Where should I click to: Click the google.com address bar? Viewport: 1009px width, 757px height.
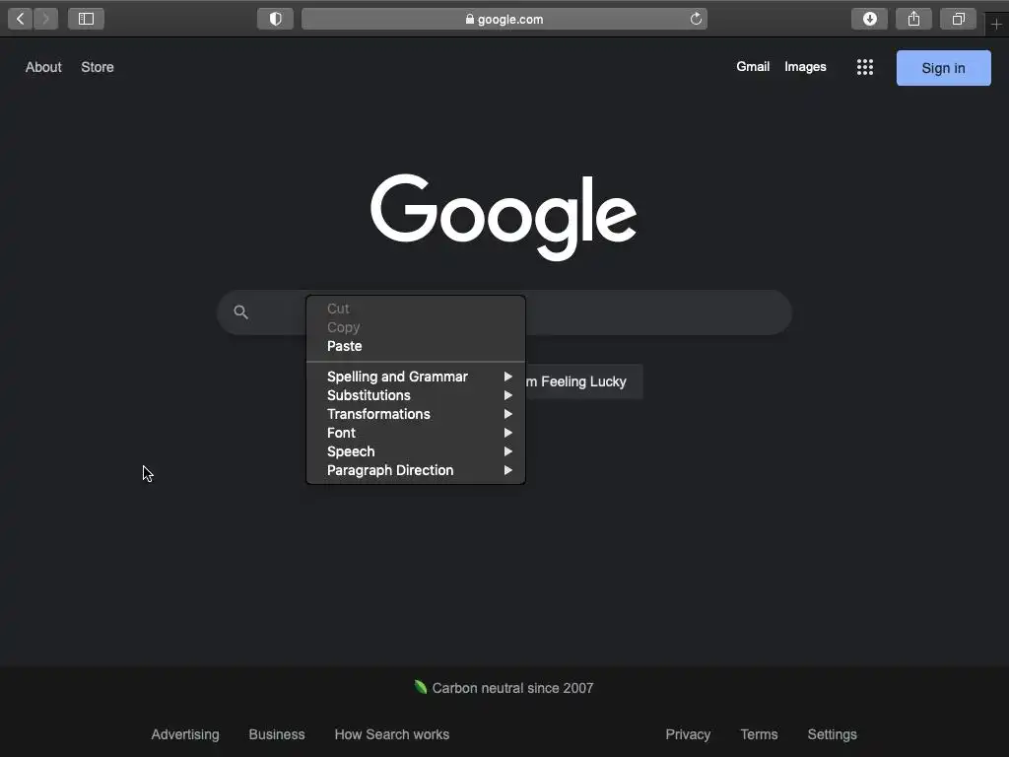[x=504, y=19]
